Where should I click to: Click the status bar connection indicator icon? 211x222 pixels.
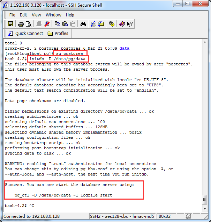[x=188, y=216]
